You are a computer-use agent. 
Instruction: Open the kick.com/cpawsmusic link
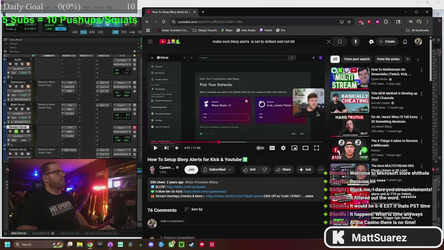205,191
